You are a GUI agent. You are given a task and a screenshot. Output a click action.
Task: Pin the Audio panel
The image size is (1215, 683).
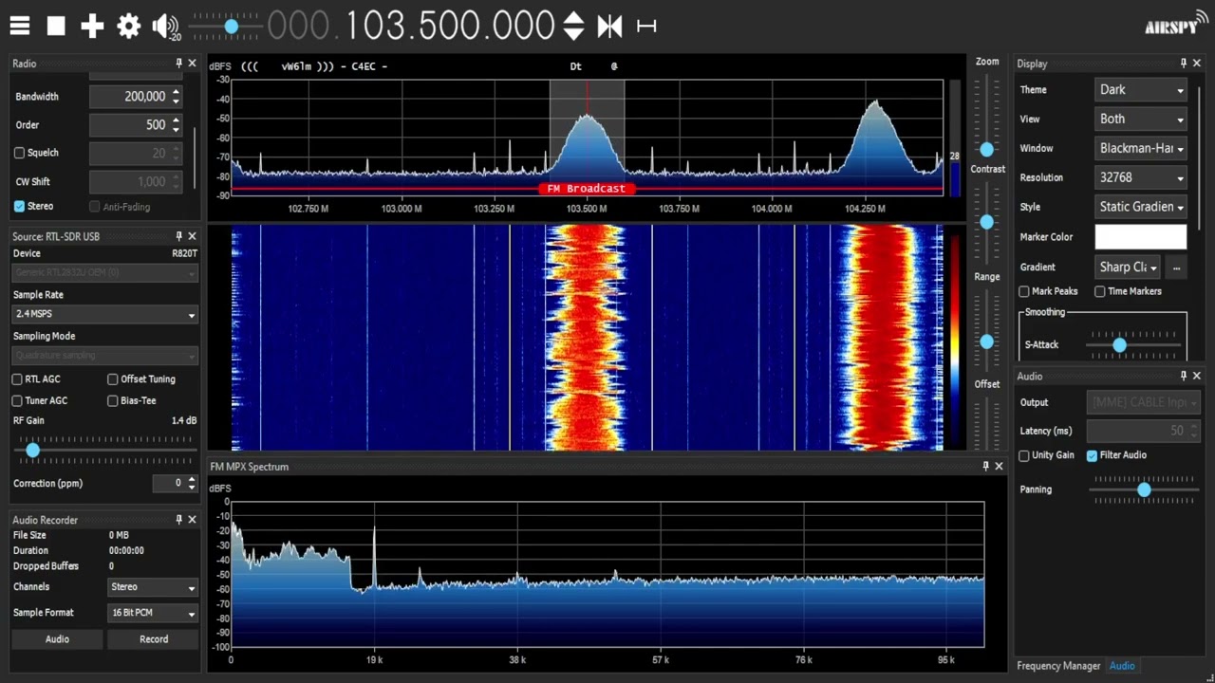tap(1184, 377)
